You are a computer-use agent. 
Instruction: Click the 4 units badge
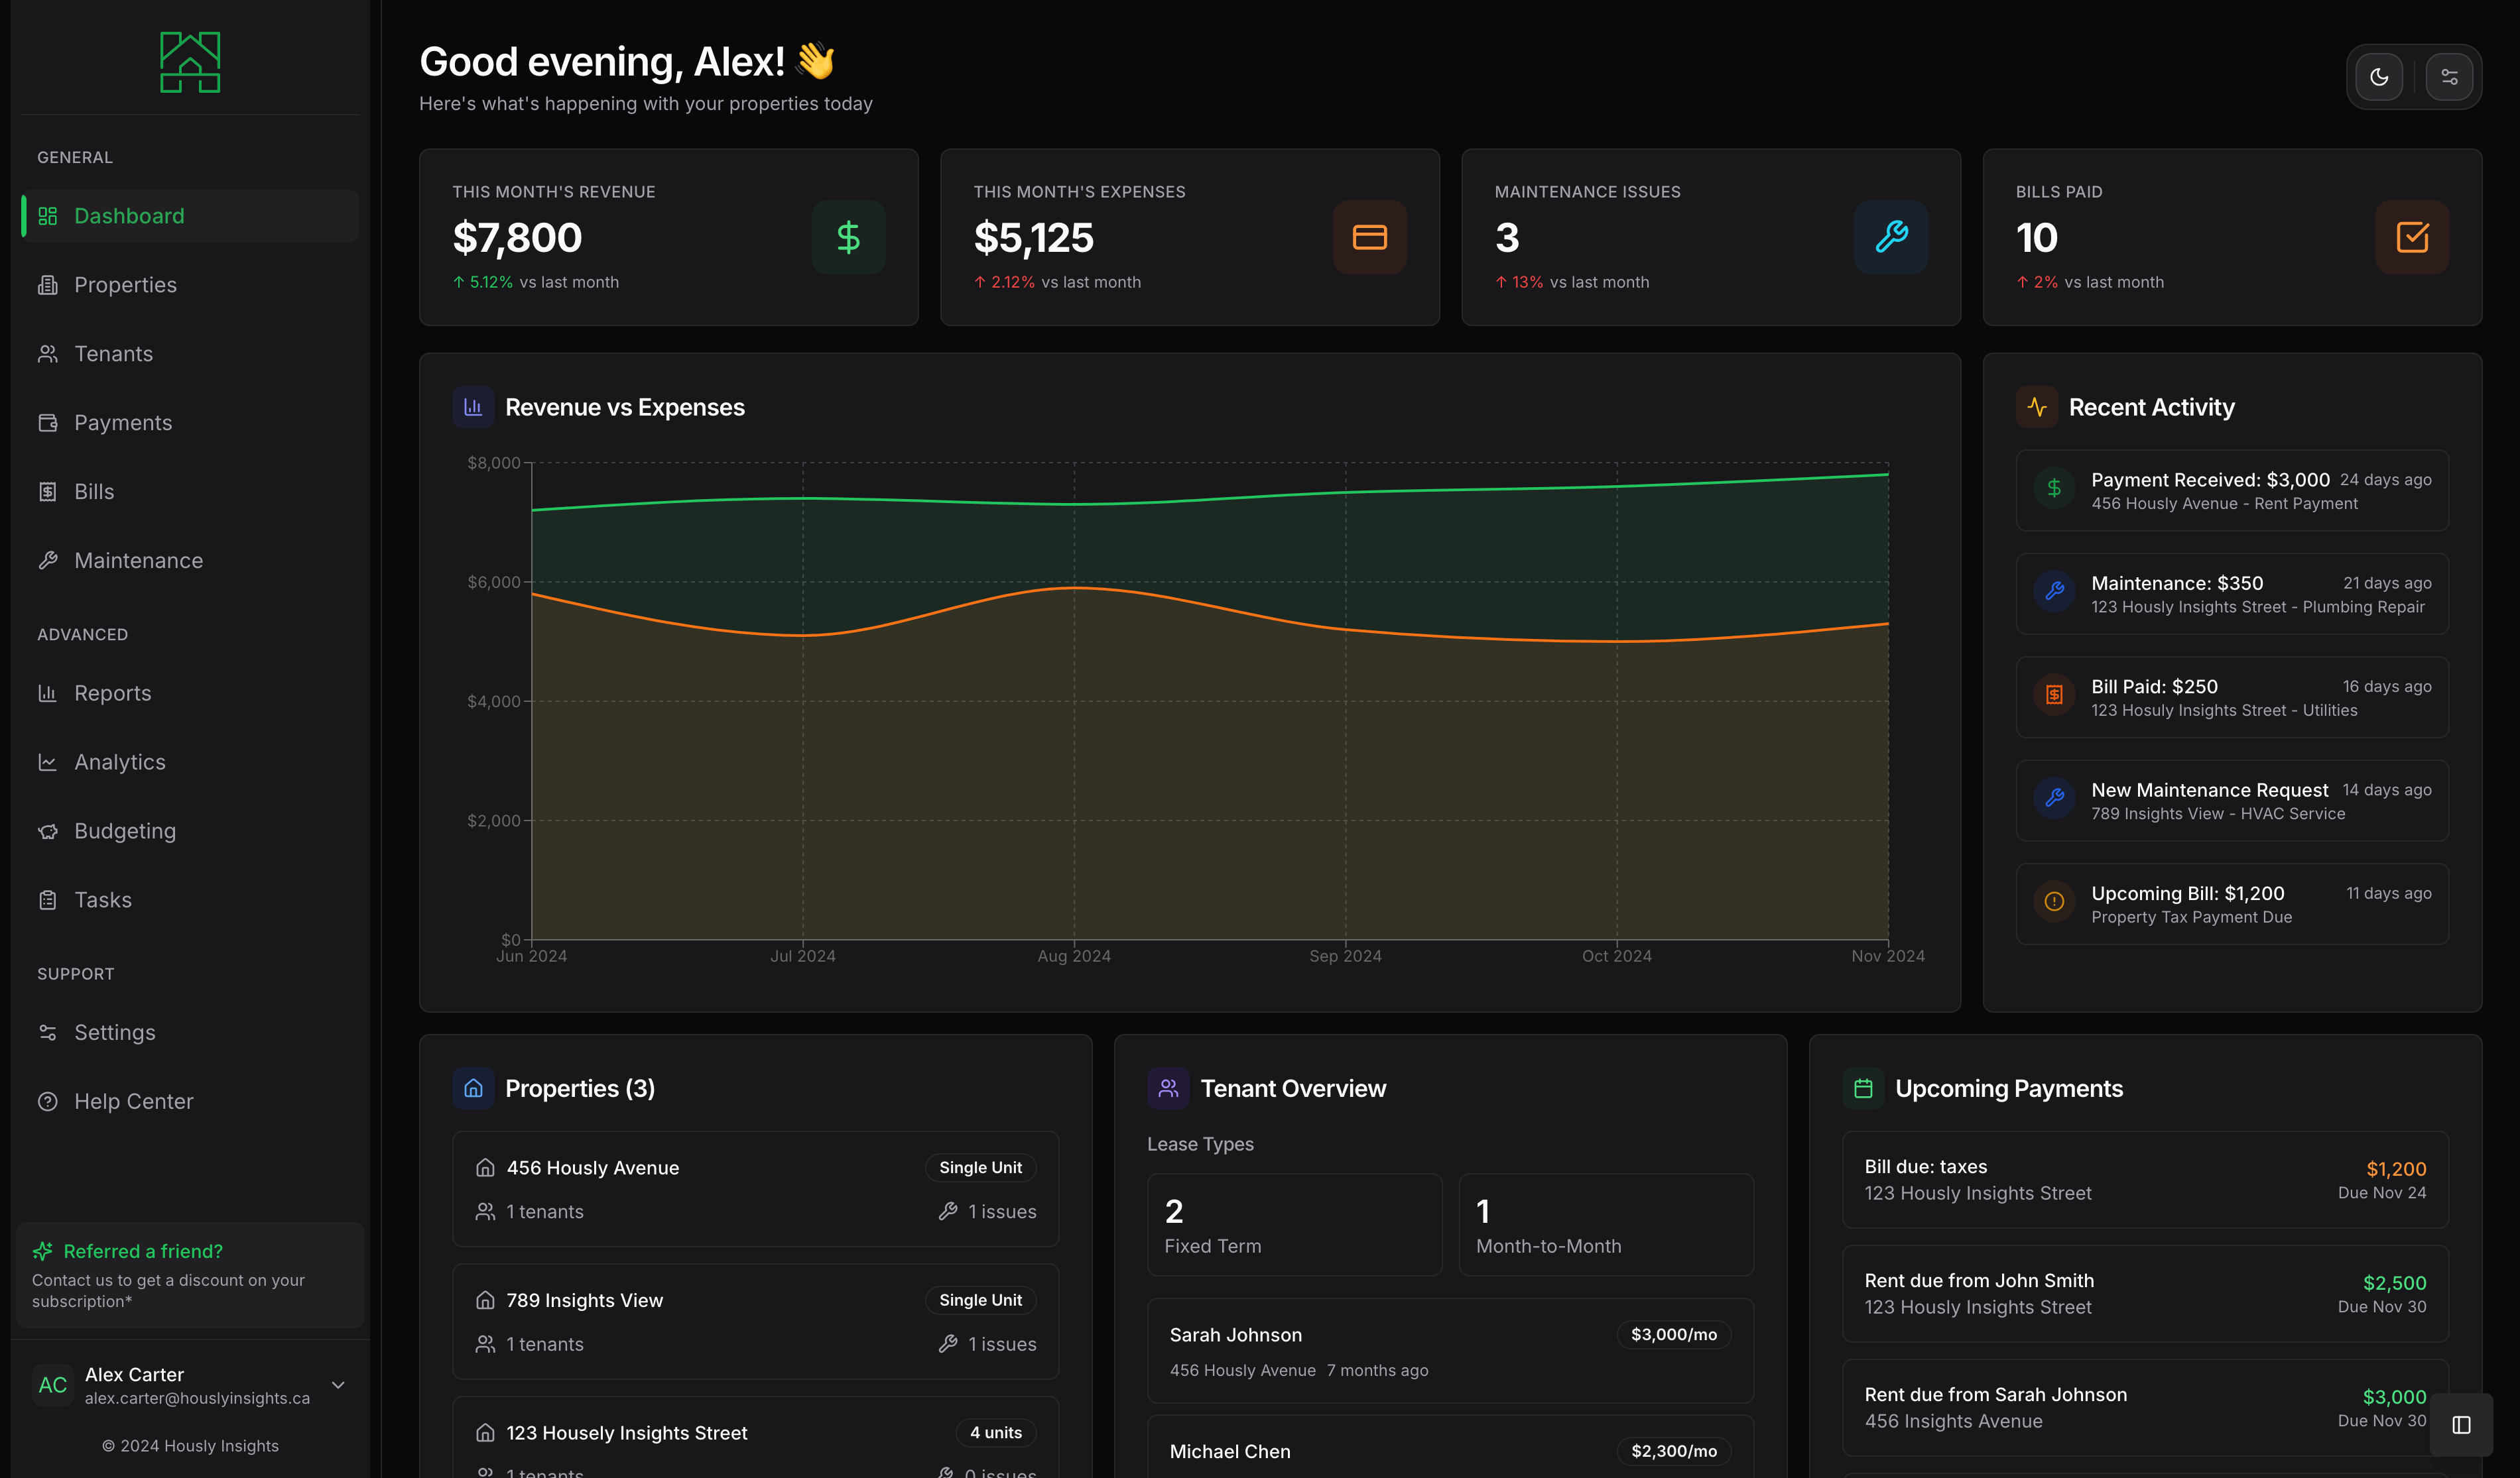point(996,1433)
